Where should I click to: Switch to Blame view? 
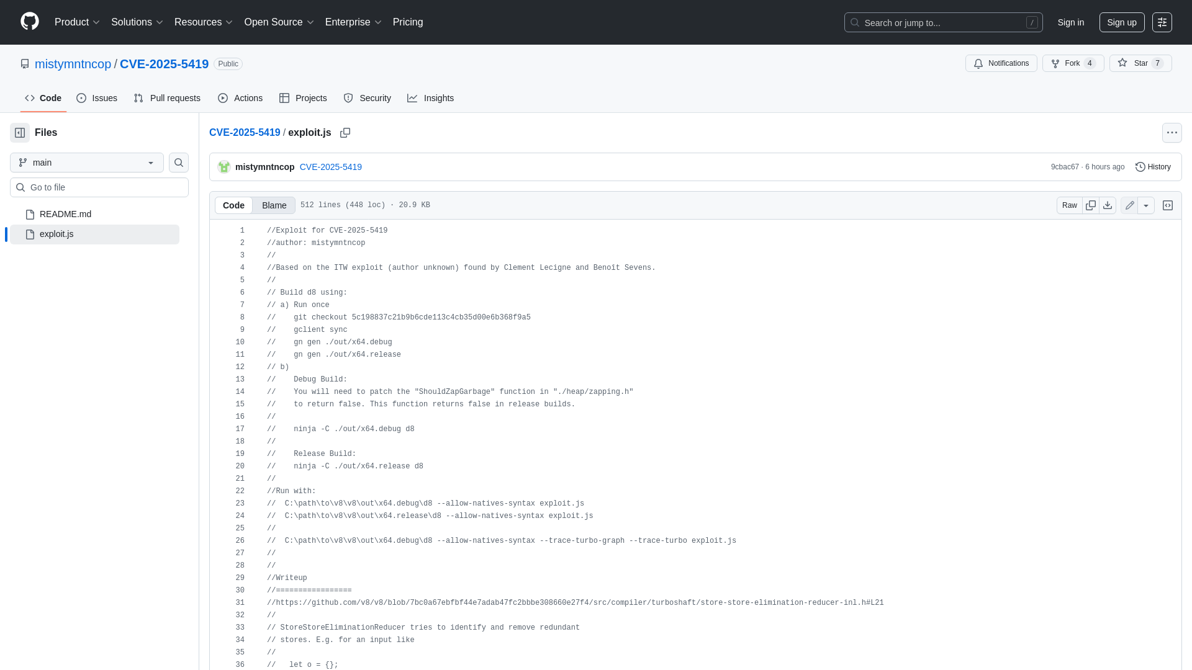[x=274, y=205]
